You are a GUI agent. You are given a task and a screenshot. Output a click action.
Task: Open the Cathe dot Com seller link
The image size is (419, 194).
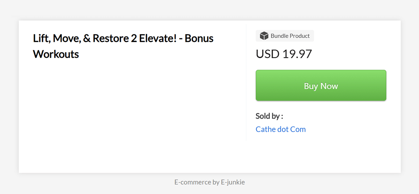[281, 129]
